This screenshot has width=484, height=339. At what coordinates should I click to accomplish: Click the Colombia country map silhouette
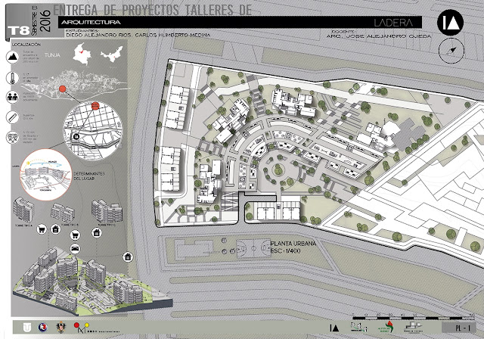82,54
